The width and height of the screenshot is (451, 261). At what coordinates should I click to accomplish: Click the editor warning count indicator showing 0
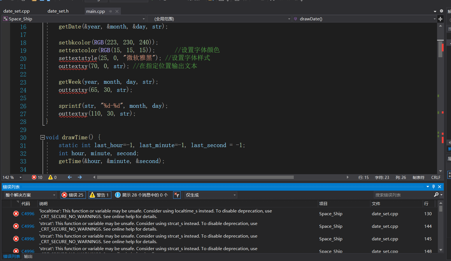coord(52,177)
